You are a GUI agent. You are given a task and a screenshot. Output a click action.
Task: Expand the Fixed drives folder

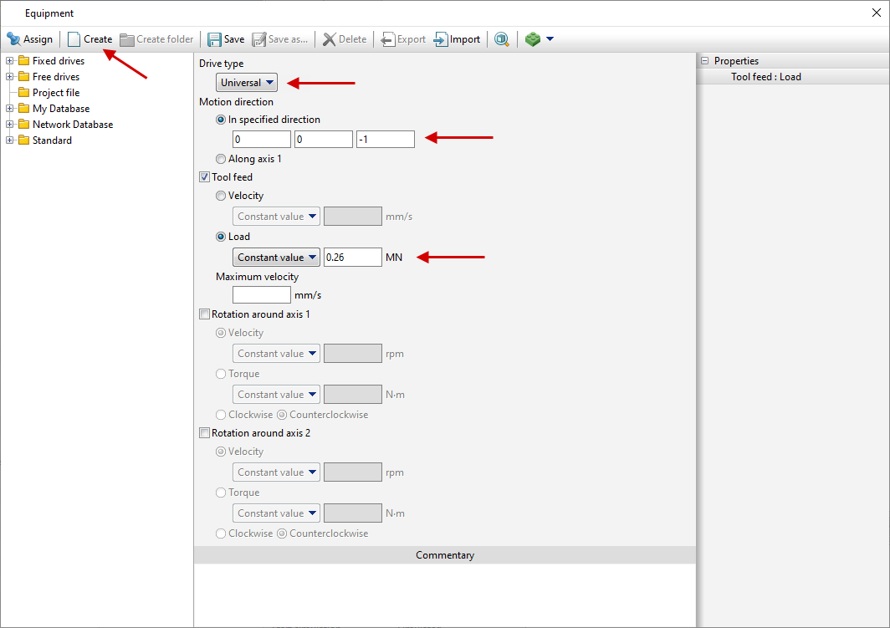[9, 61]
